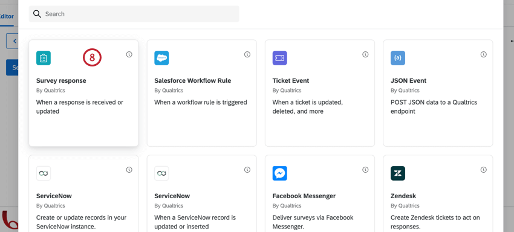Open info for Survey response card
The width and height of the screenshot is (514, 232).
(x=129, y=54)
